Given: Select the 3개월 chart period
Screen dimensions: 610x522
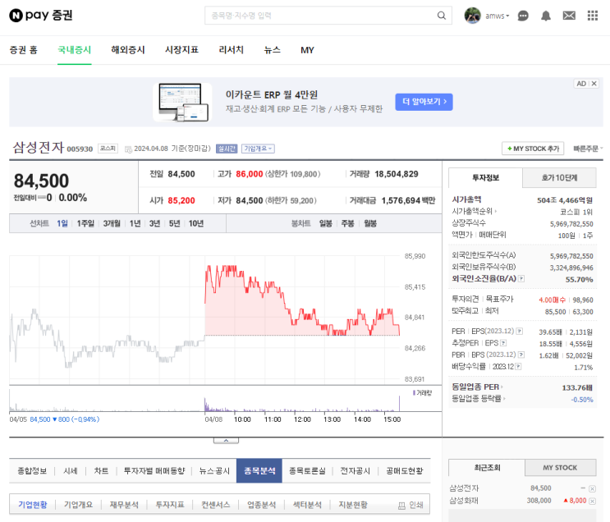Looking at the screenshot, I should click(x=112, y=223).
